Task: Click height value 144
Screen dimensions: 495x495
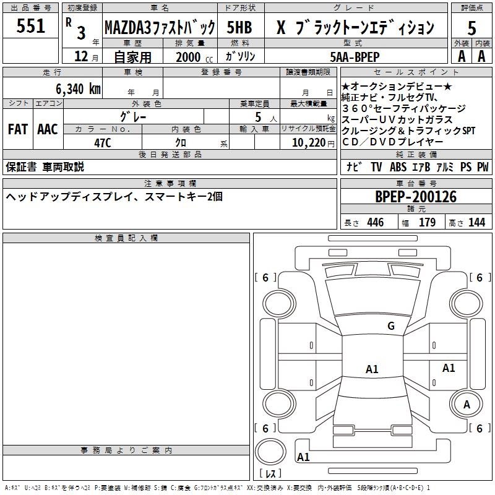Action: click(476, 222)
